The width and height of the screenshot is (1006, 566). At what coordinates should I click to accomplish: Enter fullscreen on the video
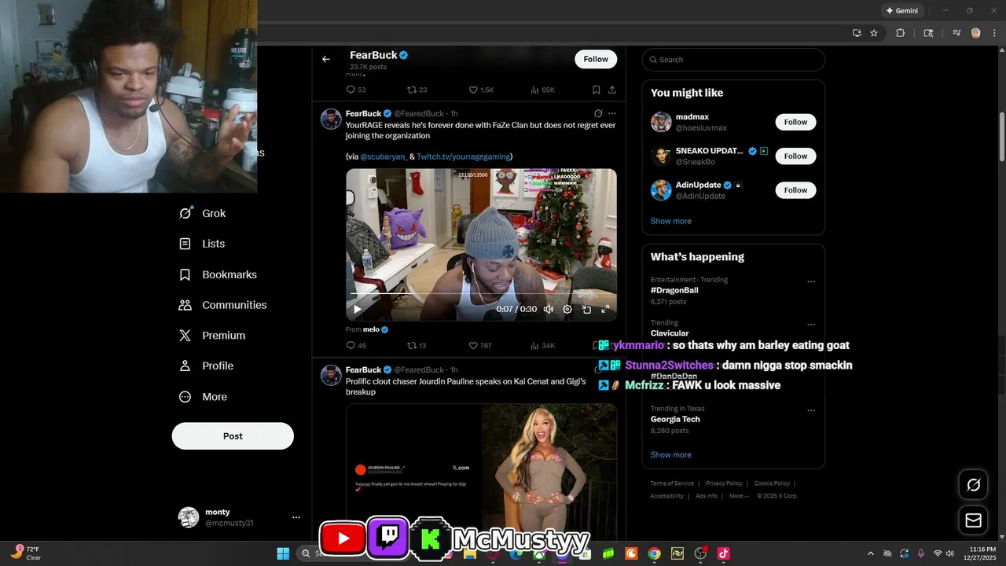pyautogui.click(x=605, y=310)
